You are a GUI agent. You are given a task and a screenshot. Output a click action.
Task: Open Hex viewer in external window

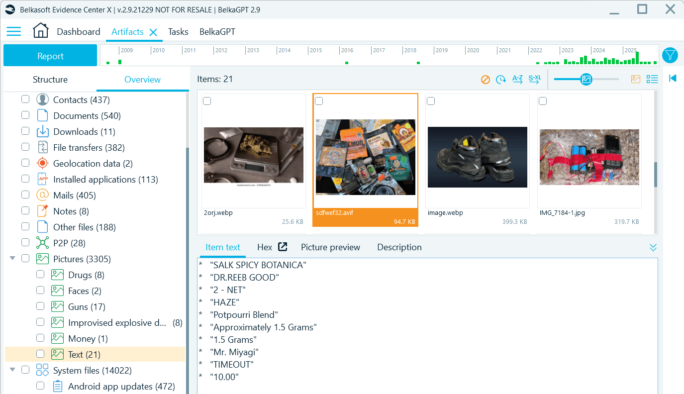click(283, 247)
